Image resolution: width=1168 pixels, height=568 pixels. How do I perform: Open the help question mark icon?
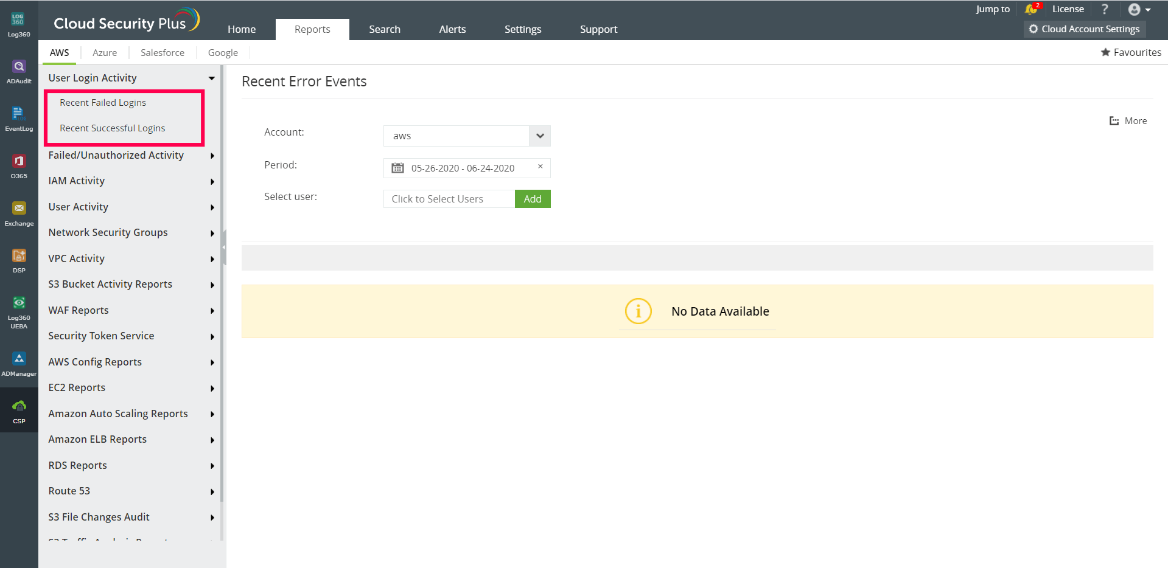(x=1105, y=9)
